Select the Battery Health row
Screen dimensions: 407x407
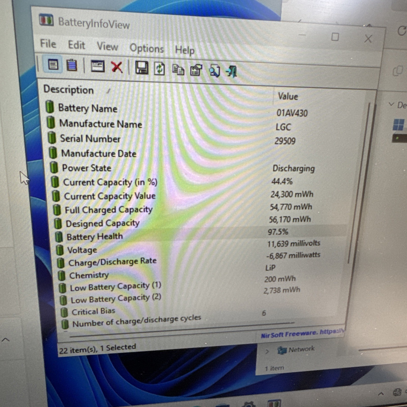click(201, 234)
